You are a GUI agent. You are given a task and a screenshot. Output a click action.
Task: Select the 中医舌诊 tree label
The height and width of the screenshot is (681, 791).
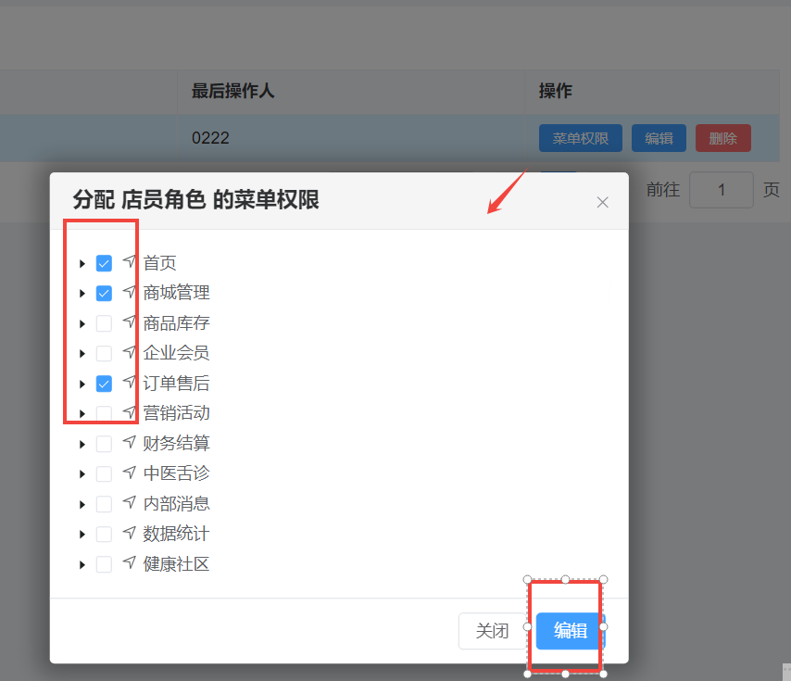click(176, 473)
